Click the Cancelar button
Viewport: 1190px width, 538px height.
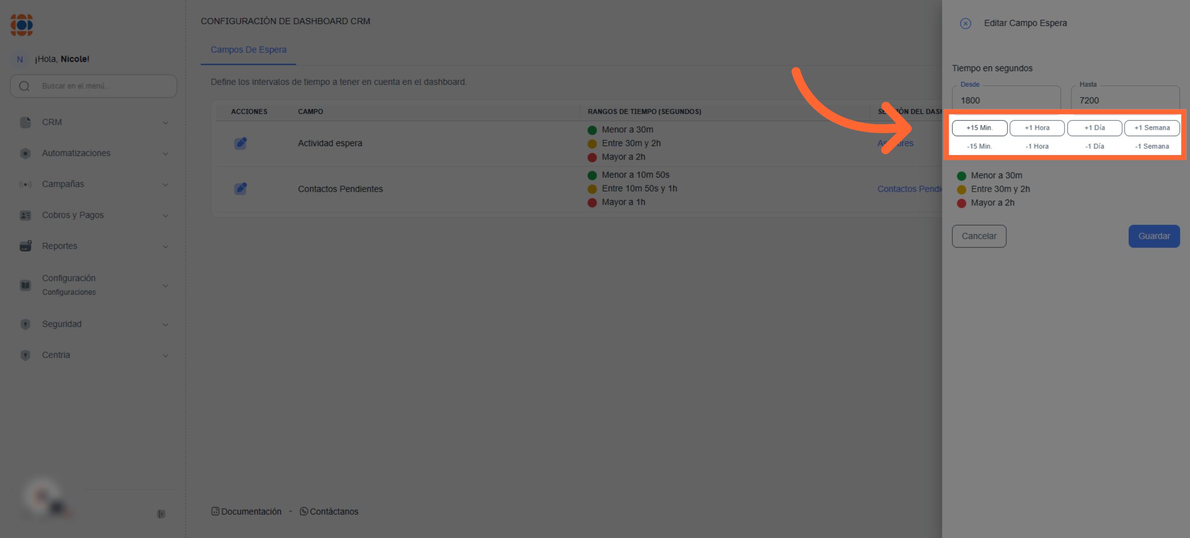click(x=979, y=236)
